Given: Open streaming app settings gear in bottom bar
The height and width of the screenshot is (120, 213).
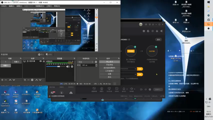Looking at the screenshot, I should click(x=150, y=89).
